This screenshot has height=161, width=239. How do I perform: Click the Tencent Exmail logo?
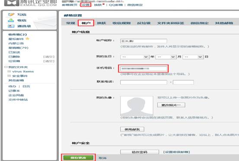click(x=31, y=3)
